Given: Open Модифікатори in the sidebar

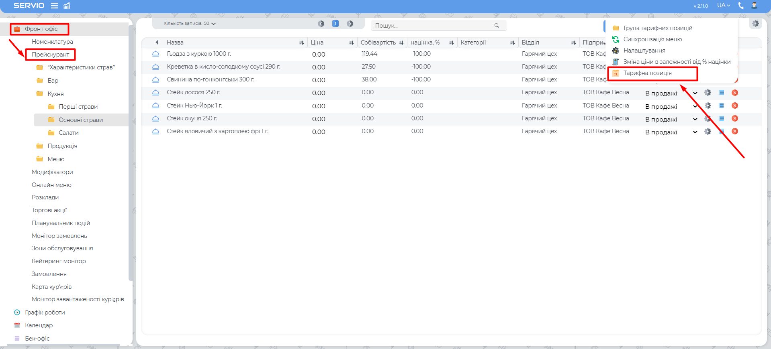Looking at the screenshot, I should point(52,172).
